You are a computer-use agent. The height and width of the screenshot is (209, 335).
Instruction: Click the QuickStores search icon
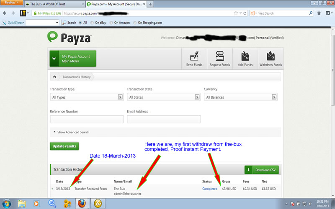point(4,23)
